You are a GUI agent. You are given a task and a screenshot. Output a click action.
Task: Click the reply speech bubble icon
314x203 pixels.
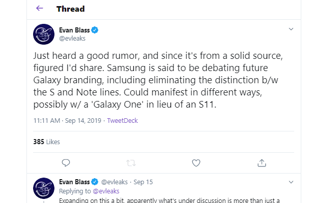pyautogui.click(x=65, y=163)
